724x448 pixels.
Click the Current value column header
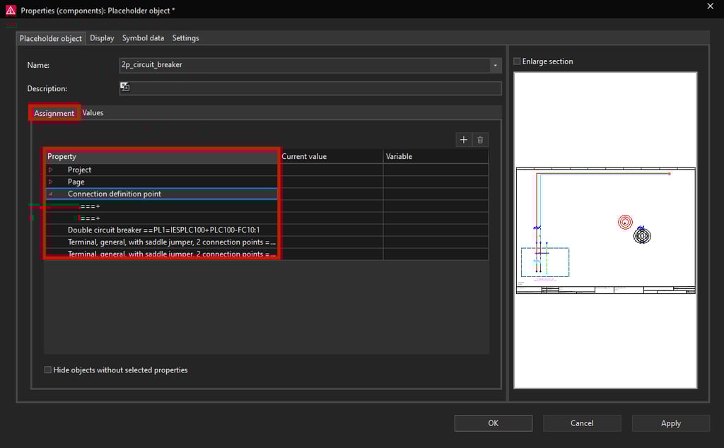pyautogui.click(x=331, y=156)
